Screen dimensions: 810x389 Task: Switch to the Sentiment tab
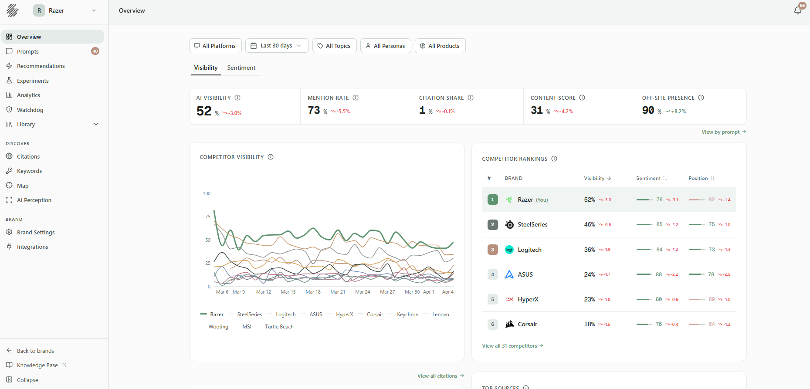(x=241, y=68)
